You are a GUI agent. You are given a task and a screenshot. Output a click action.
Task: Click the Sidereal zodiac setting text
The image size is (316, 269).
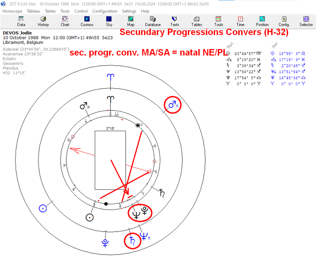[36, 49]
